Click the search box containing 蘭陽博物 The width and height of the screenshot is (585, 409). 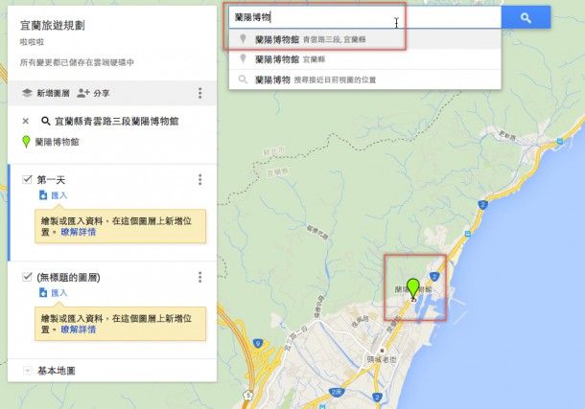[x=364, y=17]
